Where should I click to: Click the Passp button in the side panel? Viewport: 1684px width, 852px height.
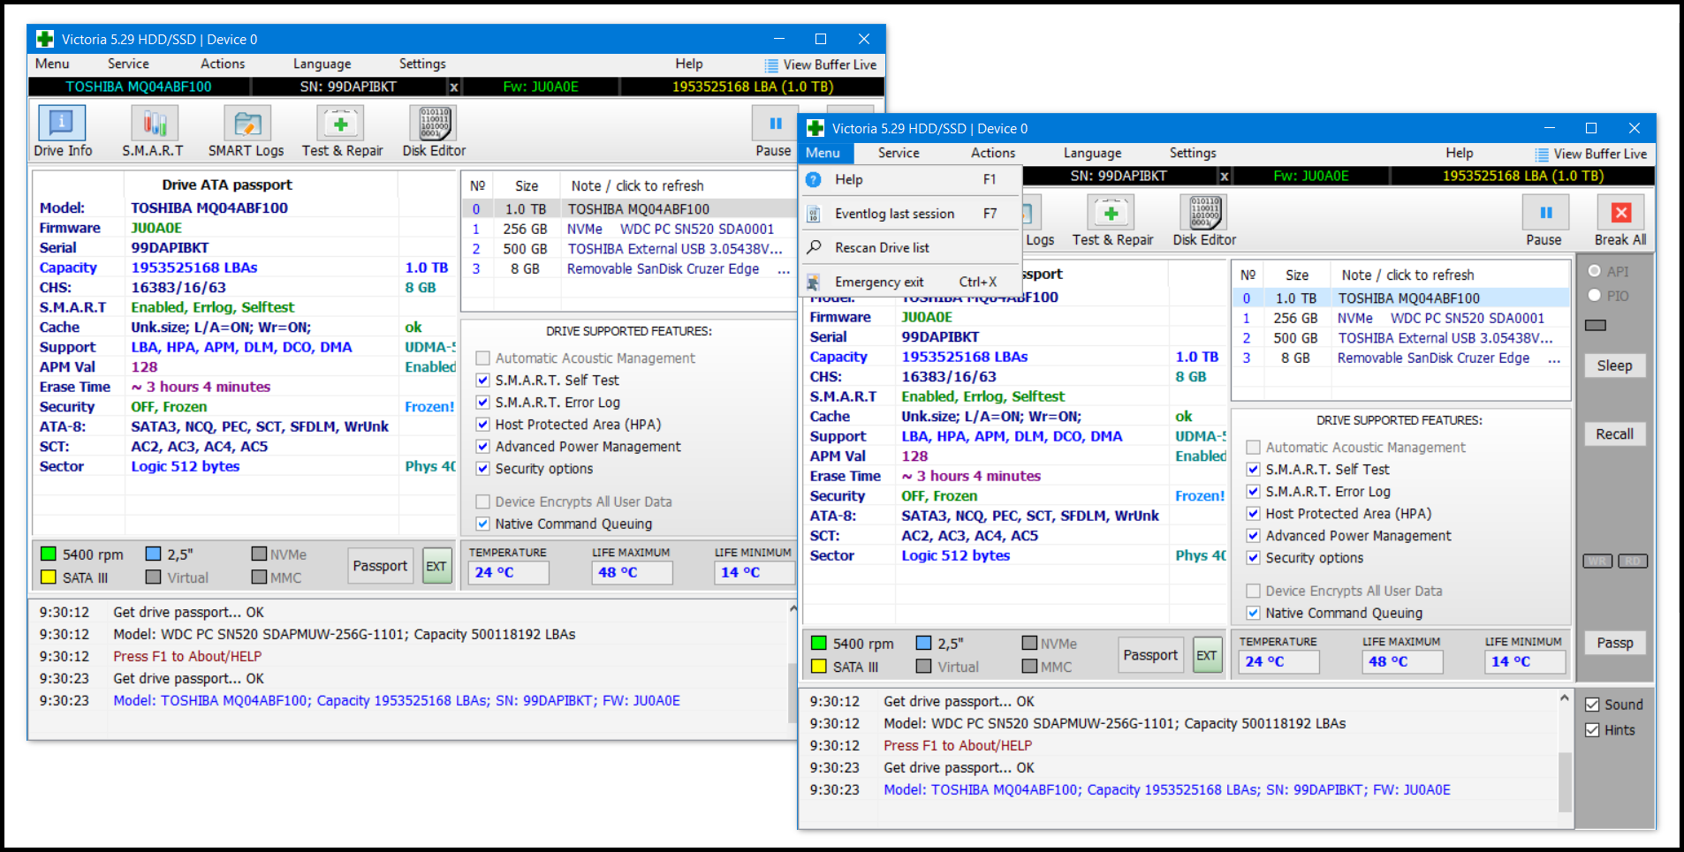click(x=1614, y=643)
